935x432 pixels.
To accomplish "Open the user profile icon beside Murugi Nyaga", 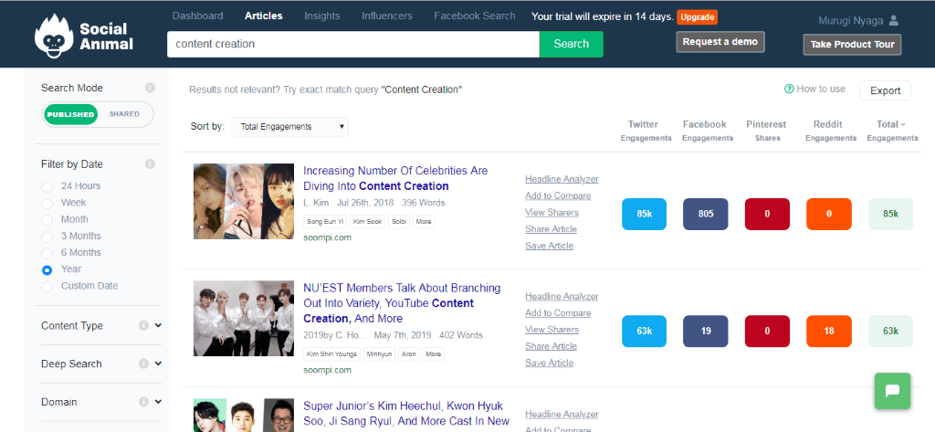I will [893, 20].
